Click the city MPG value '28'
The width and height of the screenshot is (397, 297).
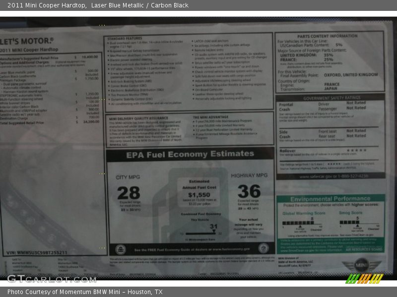pyautogui.click(x=129, y=193)
